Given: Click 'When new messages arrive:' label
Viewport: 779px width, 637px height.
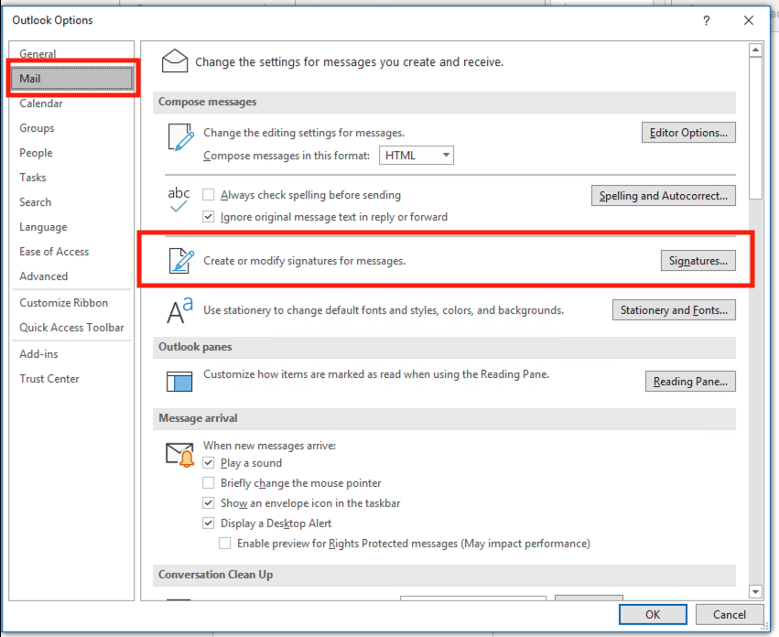Looking at the screenshot, I should [x=269, y=446].
